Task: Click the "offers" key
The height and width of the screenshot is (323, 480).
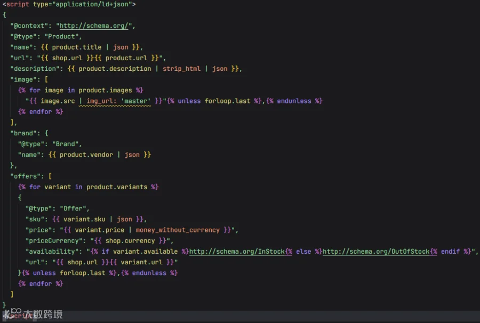Action: (x=26, y=176)
